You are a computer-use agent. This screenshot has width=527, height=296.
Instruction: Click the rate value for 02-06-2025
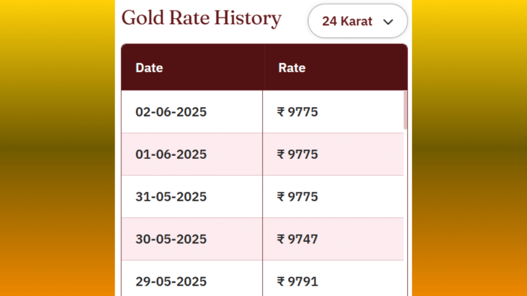click(297, 112)
